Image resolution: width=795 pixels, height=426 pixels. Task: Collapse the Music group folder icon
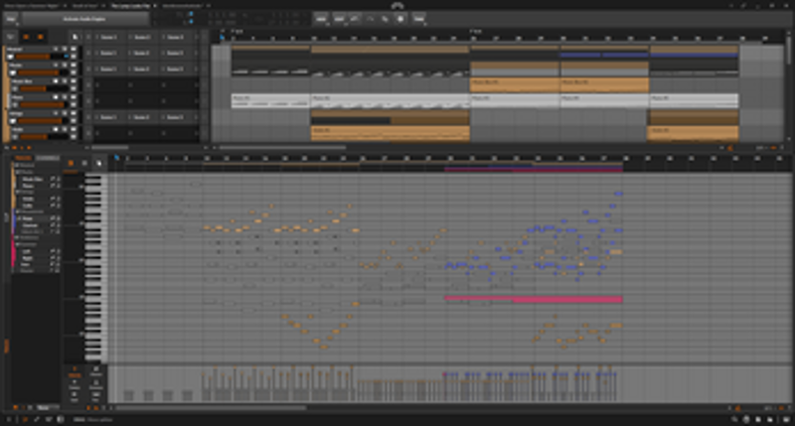coord(13,72)
